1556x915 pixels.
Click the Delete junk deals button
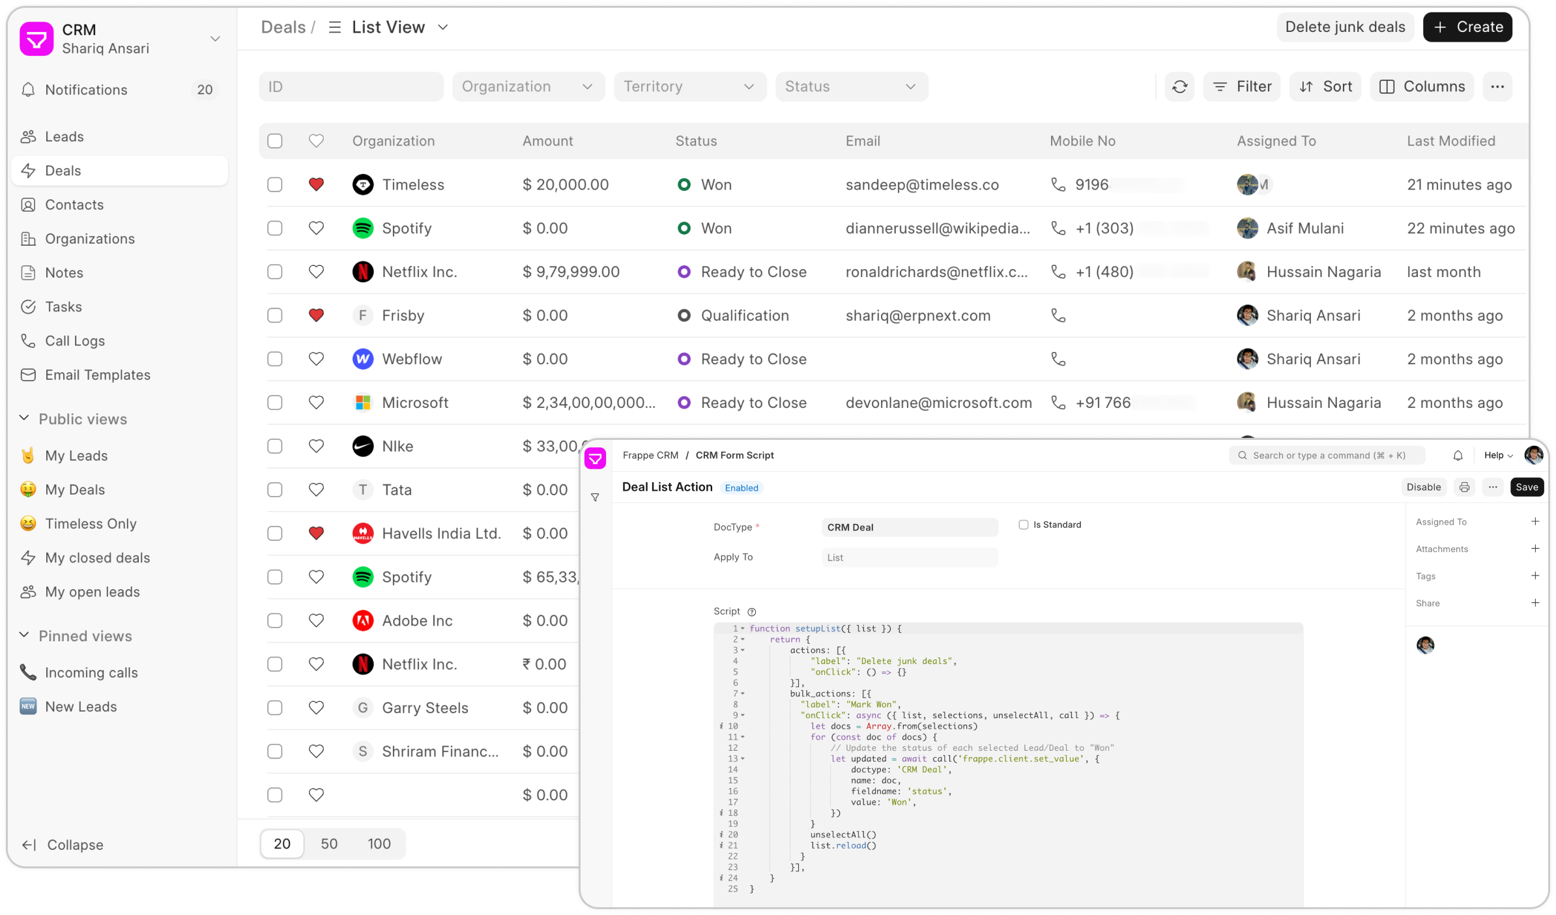(1345, 27)
